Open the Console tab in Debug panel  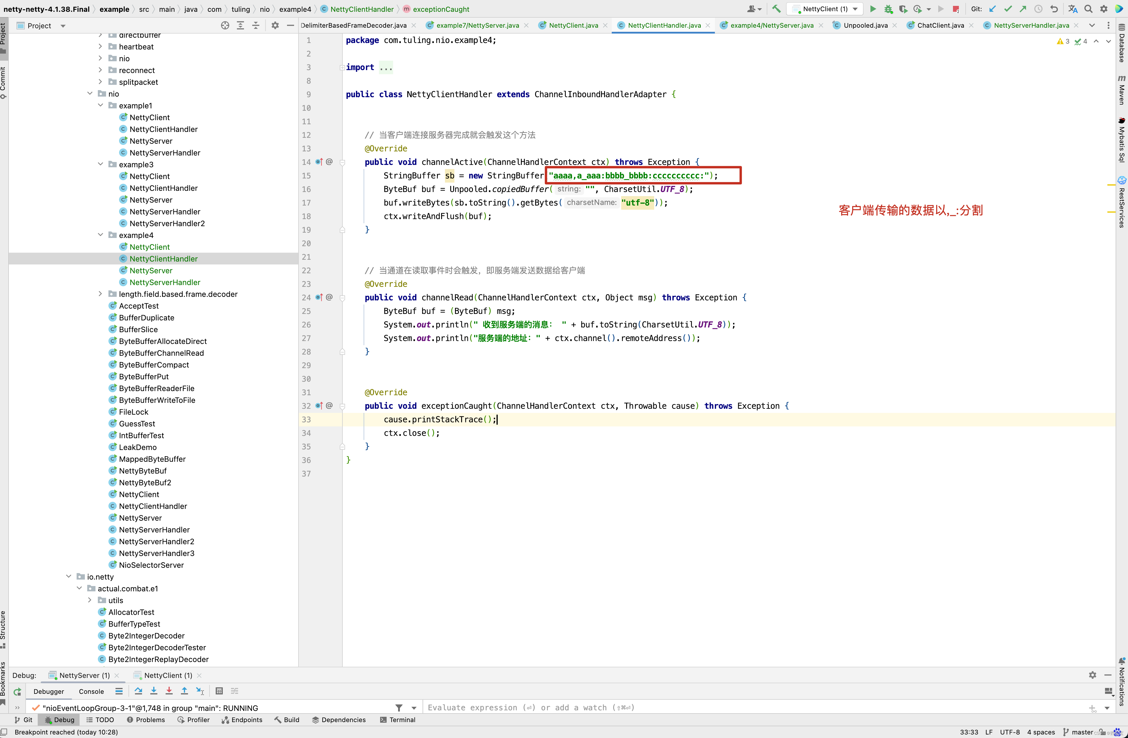coord(91,691)
